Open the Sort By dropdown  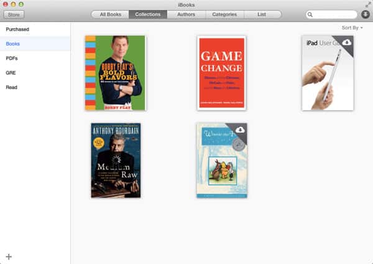(x=352, y=28)
